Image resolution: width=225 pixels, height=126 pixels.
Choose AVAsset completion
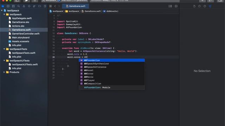[x=112, y=70]
